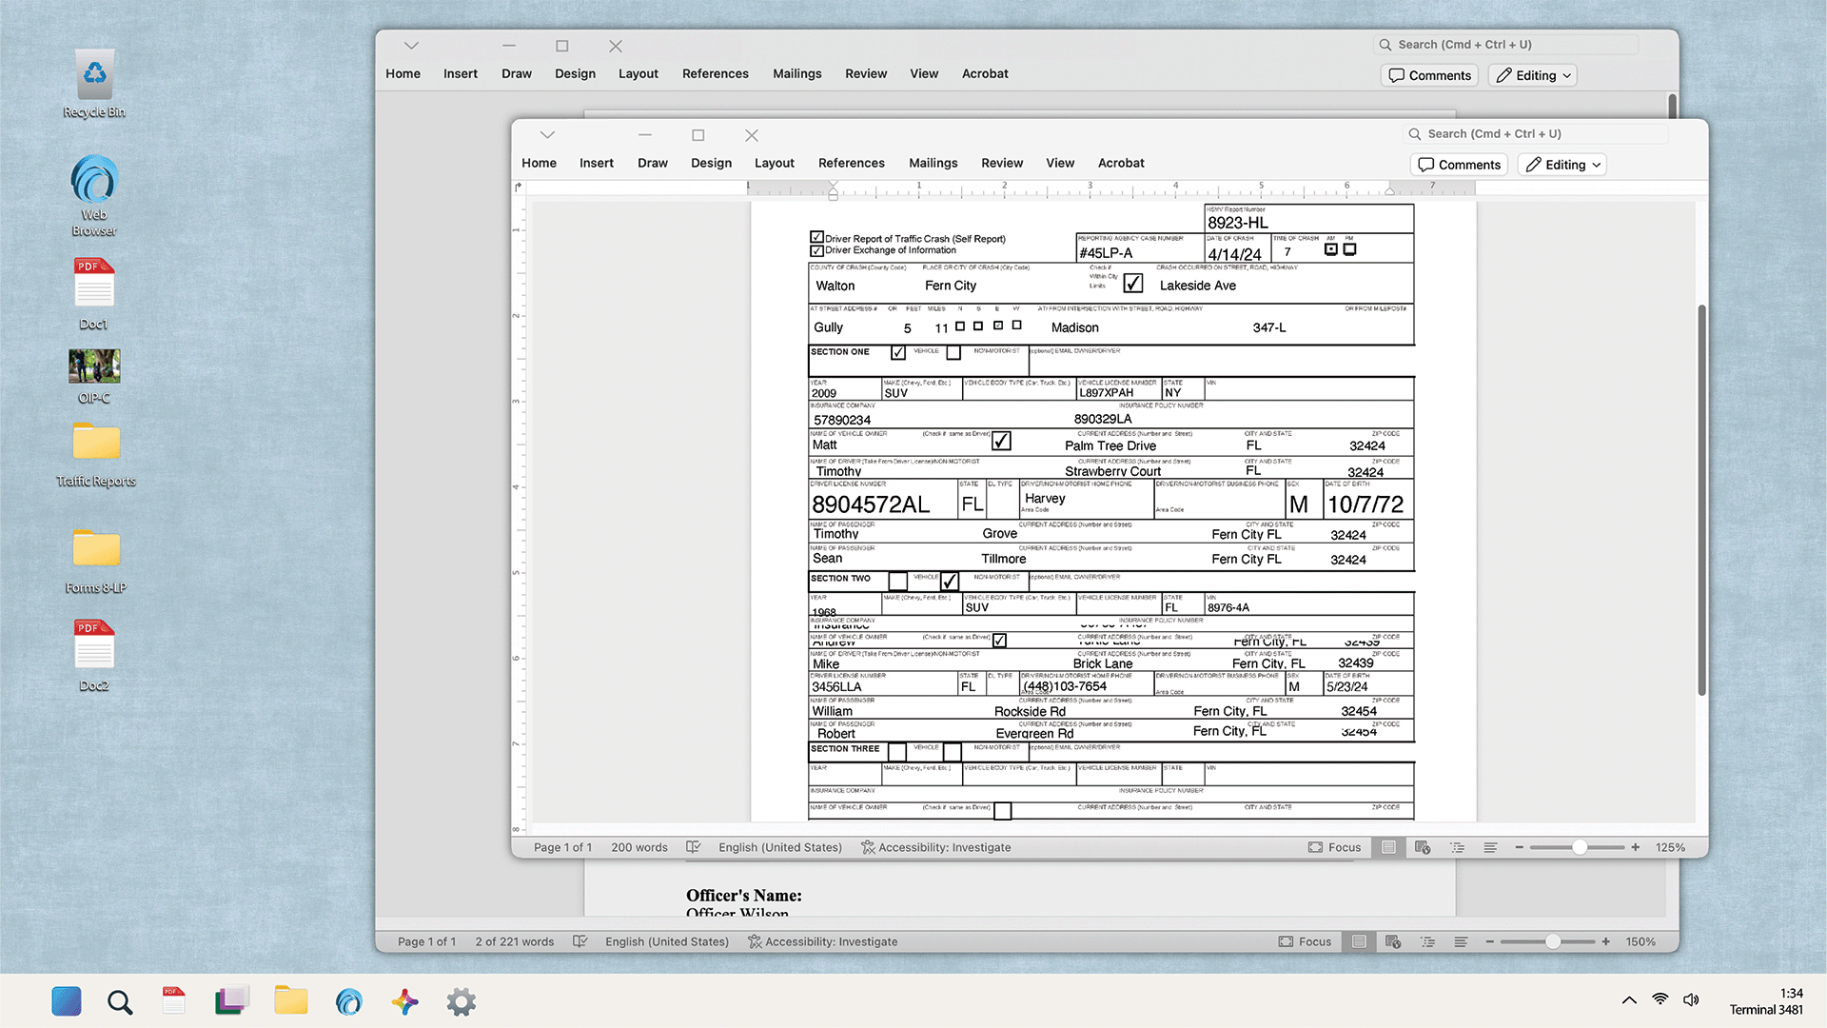The height and width of the screenshot is (1028, 1827).
Task: Click Draft view icon in 125% window
Action: click(1490, 847)
